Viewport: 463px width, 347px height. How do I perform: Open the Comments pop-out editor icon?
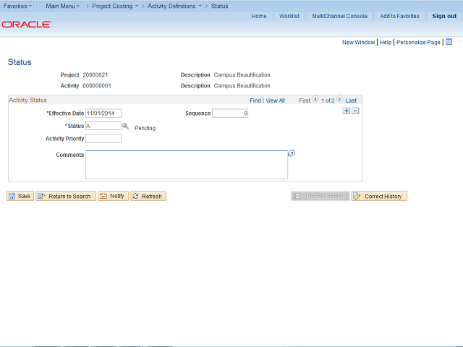click(292, 153)
